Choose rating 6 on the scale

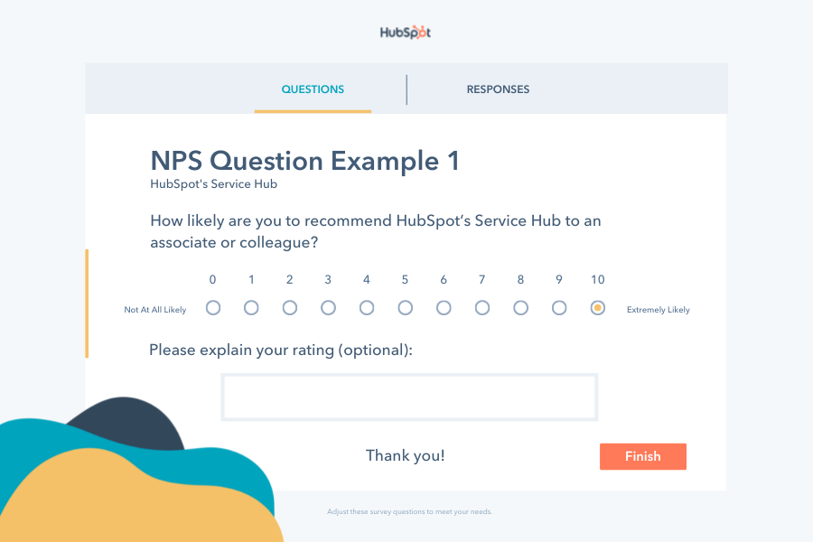pos(443,307)
